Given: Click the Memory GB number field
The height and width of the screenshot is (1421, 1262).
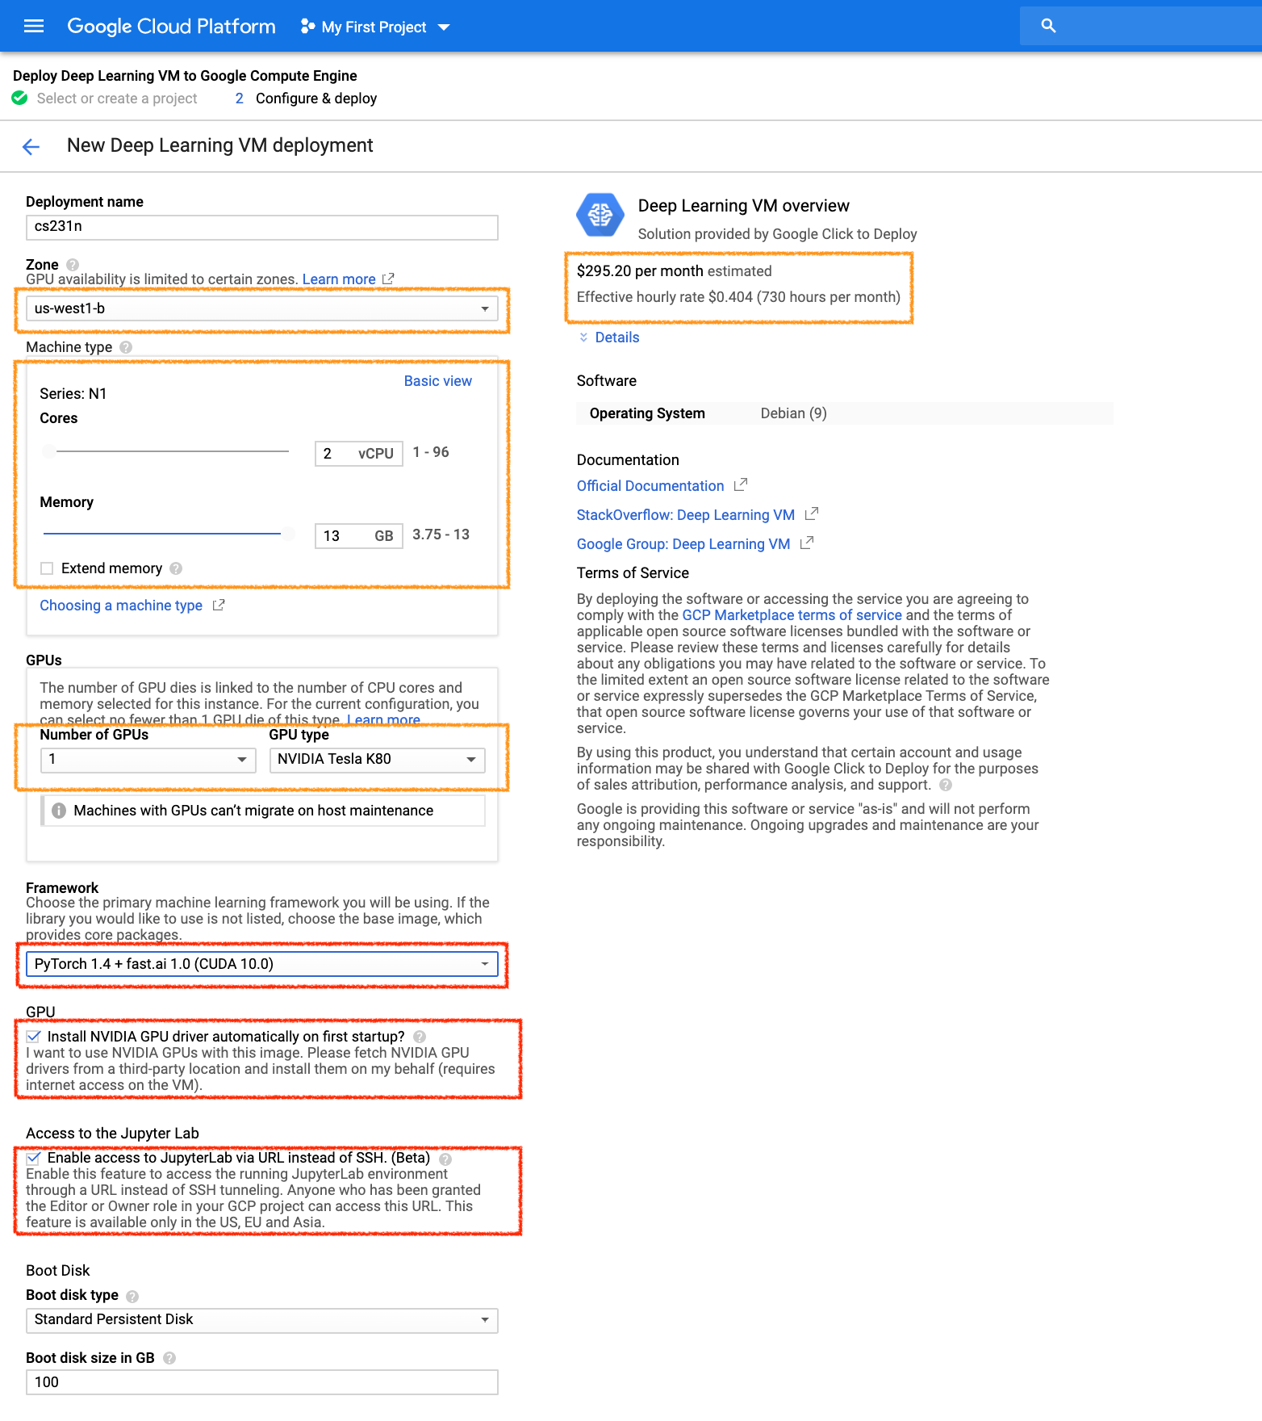Looking at the screenshot, I should click(x=358, y=536).
